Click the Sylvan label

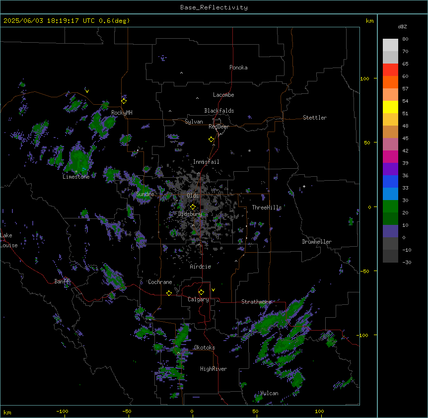coord(194,122)
